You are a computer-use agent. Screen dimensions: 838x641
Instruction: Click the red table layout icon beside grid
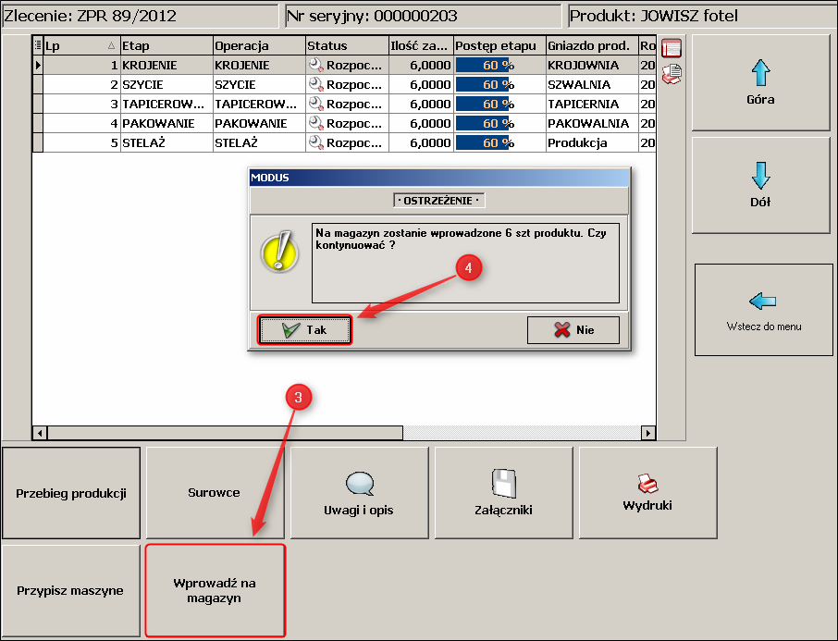(672, 49)
